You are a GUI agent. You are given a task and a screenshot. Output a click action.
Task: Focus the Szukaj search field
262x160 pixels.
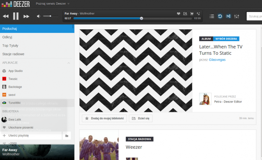pyautogui.click(x=254, y=16)
